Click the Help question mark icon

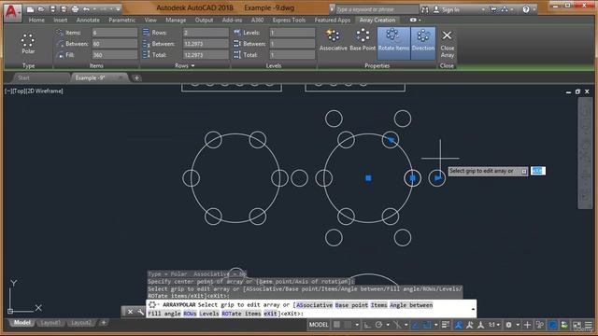pyautogui.click(x=526, y=9)
